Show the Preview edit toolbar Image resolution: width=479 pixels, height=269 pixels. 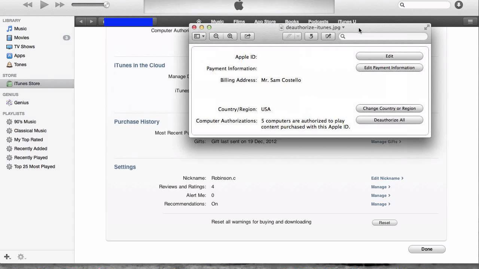(x=328, y=36)
